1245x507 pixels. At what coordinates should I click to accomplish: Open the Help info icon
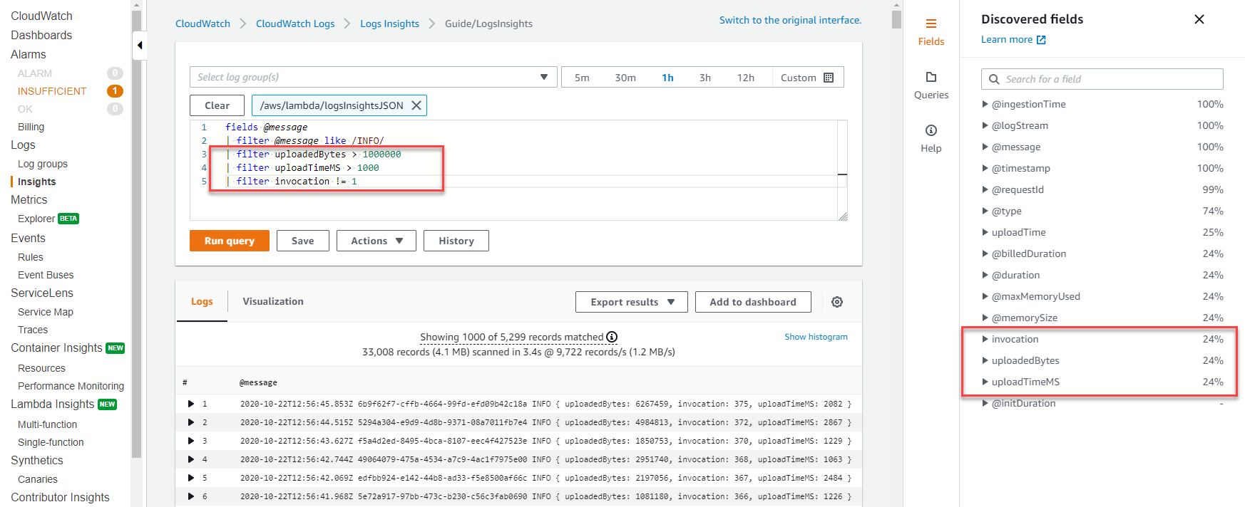click(931, 130)
